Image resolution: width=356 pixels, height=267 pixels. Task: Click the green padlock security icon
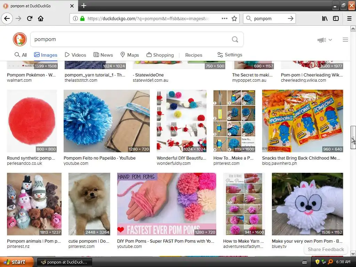[x=82, y=18]
